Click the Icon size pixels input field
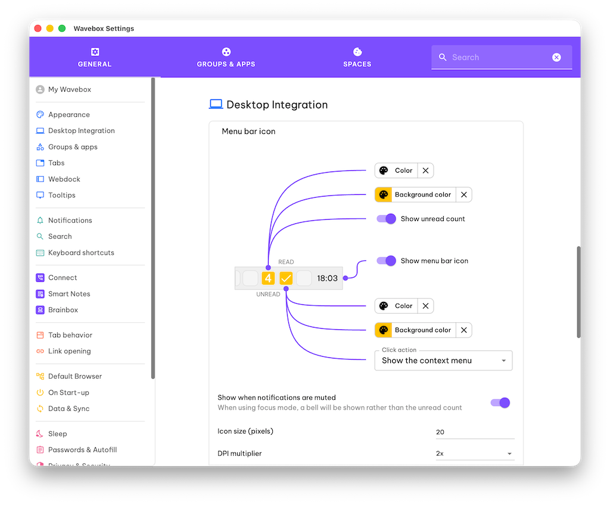 (x=475, y=432)
